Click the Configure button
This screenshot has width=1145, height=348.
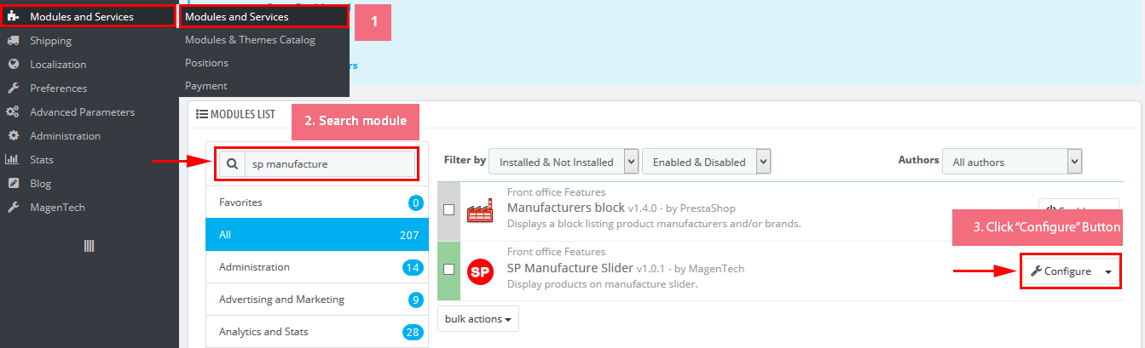click(x=1061, y=271)
